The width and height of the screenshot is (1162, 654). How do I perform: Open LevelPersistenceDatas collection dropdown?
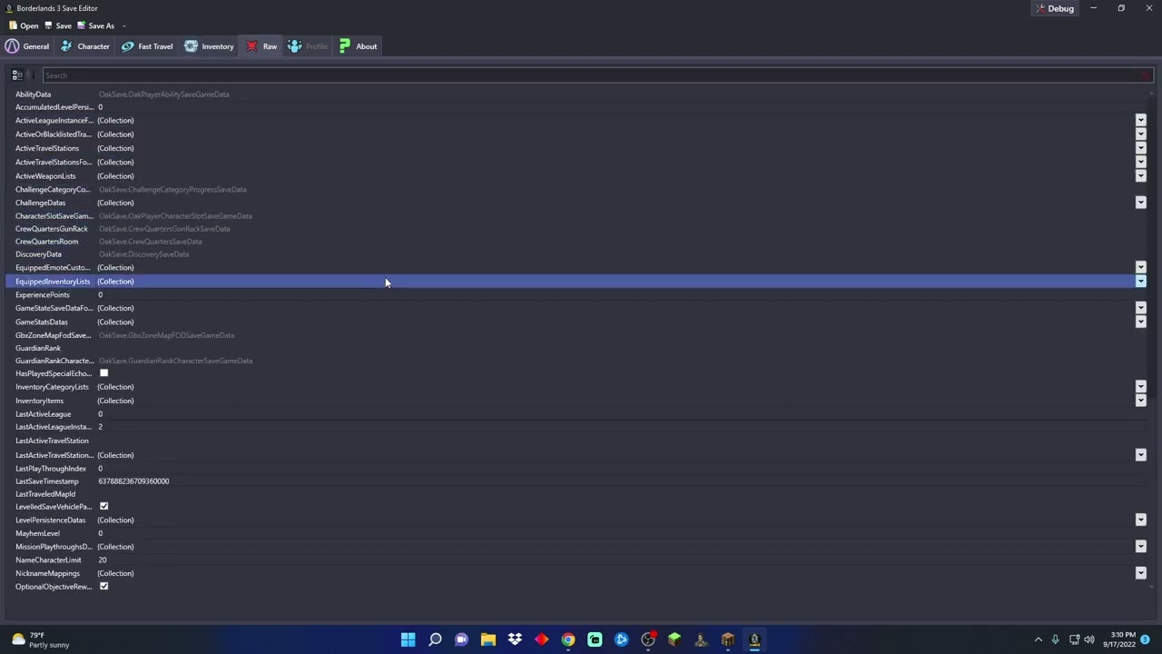coord(1140,520)
